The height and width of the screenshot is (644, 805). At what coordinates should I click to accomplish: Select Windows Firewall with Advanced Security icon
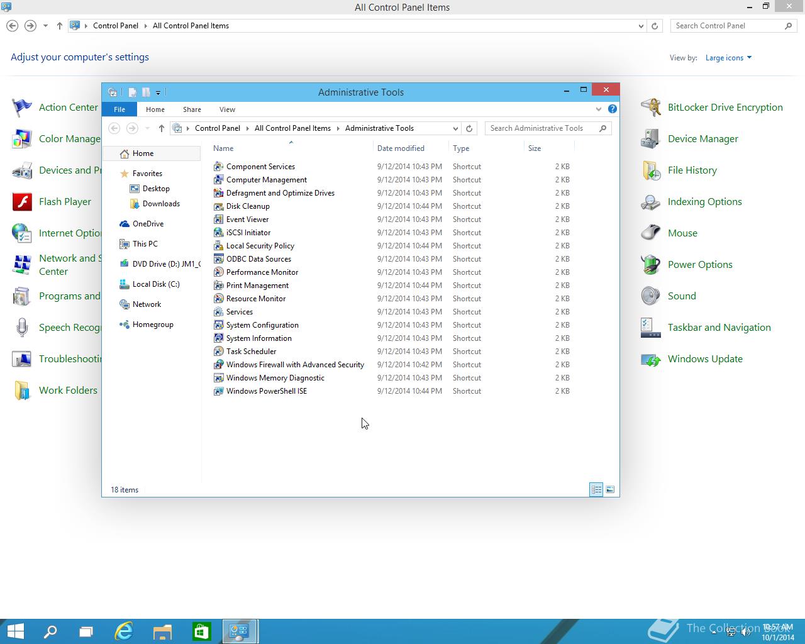[218, 365]
